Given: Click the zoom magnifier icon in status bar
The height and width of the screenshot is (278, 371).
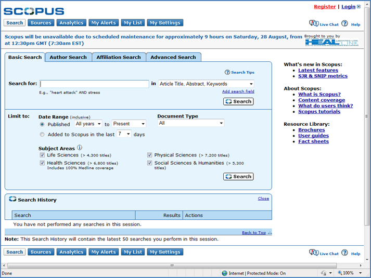Looking at the screenshot, I should pos(340,273).
